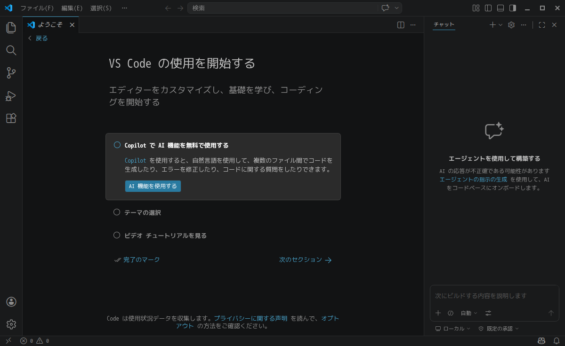Image resolution: width=565 pixels, height=346 pixels.
Task: Maximize the chat panel
Action: (542, 25)
